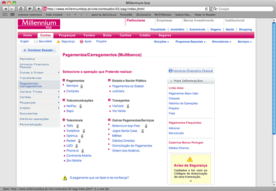The height and width of the screenshot is (191, 276).
Task: Reload the page with the refresh icon
Action: tap(206, 9)
